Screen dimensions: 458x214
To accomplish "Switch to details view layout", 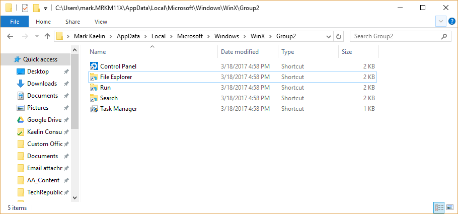I will (x=438, y=207).
